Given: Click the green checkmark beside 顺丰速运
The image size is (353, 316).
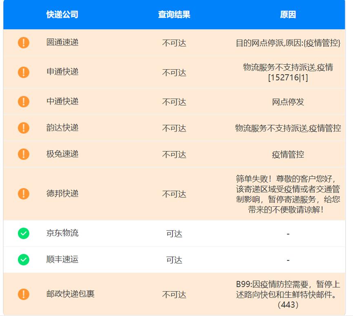Looking at the screenshot, I should point(24,259).
